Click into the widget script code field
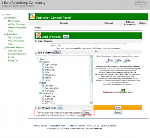Image resolution: width=150 pixels, height=138 pixels. point(60,113)
